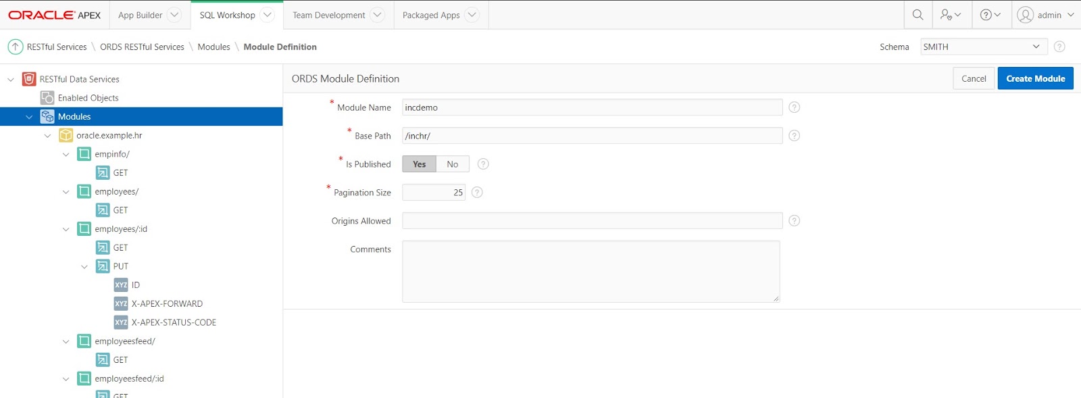Click help icon for Base Path field

795,136
